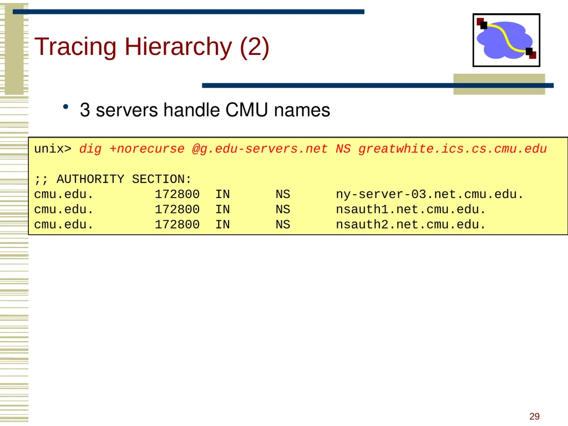Screen dimensions: 568x426
Task: Click ny-server-03.net.cmu.edu. server name
Action: (x=430, y=195)
